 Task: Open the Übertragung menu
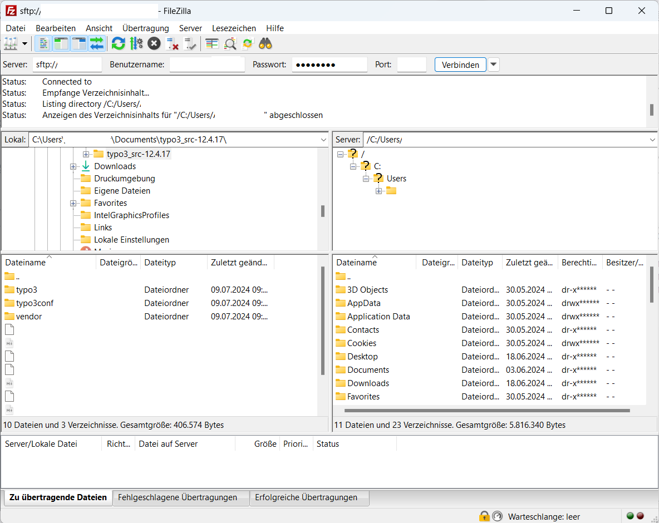pos(145,28)
